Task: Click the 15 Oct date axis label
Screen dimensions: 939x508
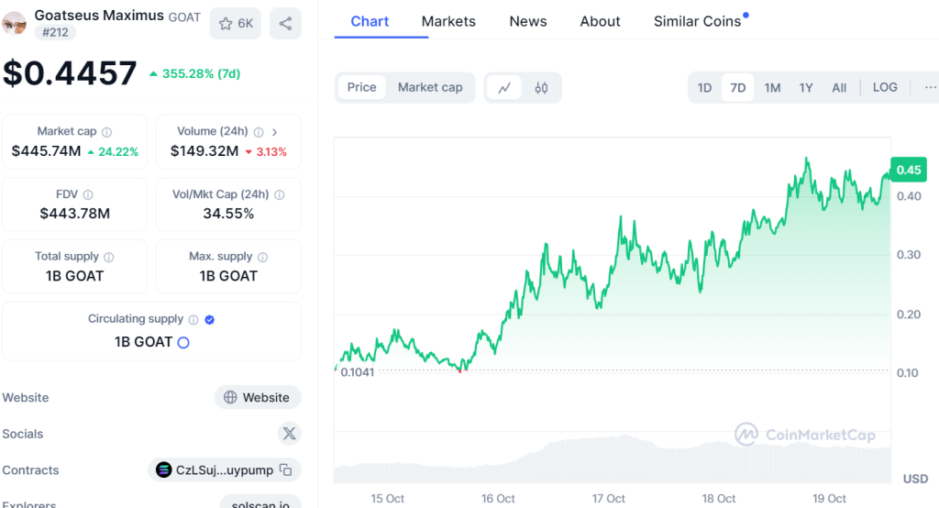Action: click(x=388, y=499)
